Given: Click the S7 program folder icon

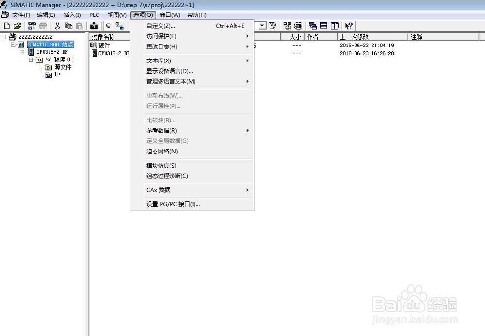Looking at the screenshot, I should click(39, 60).
